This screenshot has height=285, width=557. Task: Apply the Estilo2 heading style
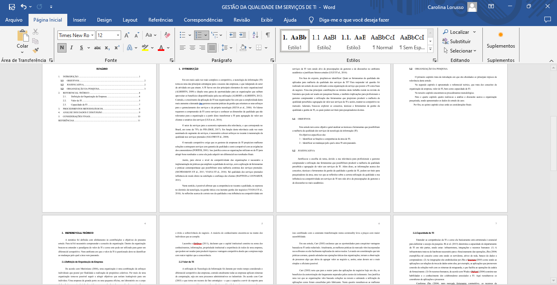[x=324, y=41]
